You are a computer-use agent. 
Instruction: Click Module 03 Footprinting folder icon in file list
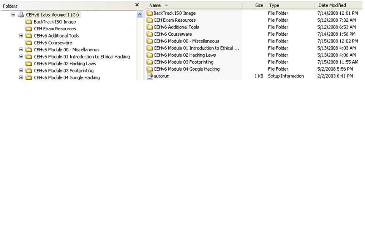150,62
